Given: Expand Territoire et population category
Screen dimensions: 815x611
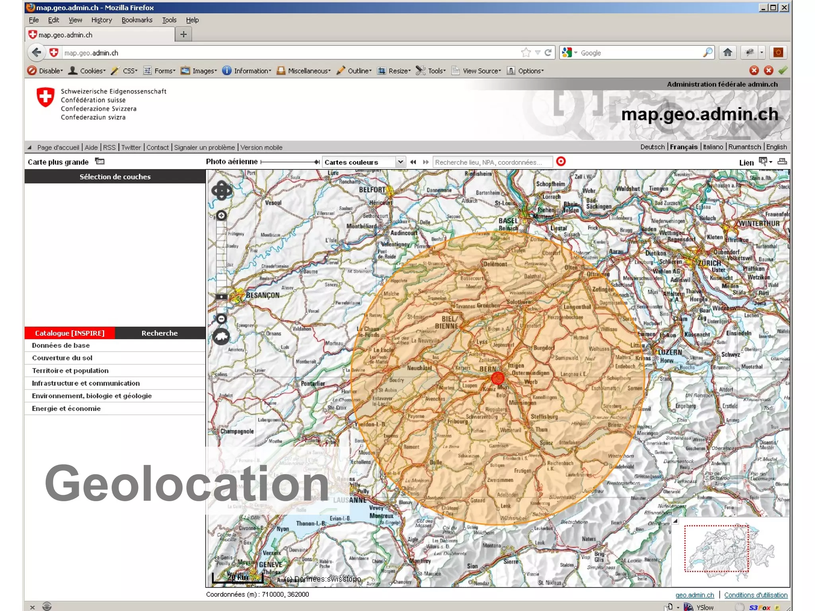Looking at the screenshot, I should [x=115, y=371].
